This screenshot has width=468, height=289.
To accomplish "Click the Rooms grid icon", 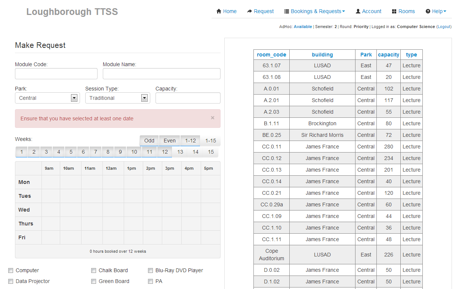I will tap(394, 11).
